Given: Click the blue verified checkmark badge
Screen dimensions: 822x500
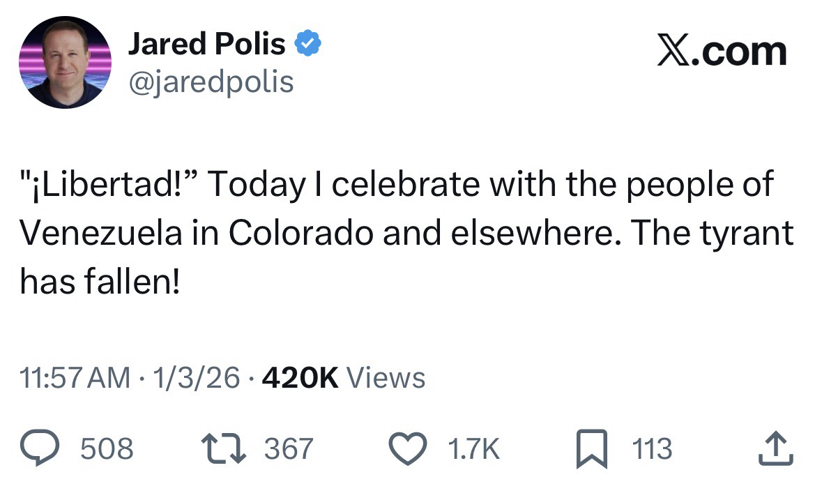Looking at the screenshot, I should [x=307, y=45].
